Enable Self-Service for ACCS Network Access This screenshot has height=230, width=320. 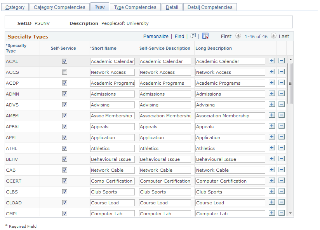(x=64, y=72)
